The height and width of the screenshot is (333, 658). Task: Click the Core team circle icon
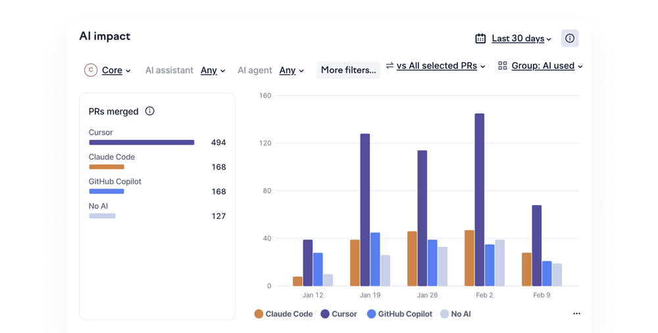91,70
